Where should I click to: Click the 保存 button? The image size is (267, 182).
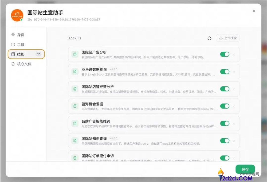click(x=245, y=169)
